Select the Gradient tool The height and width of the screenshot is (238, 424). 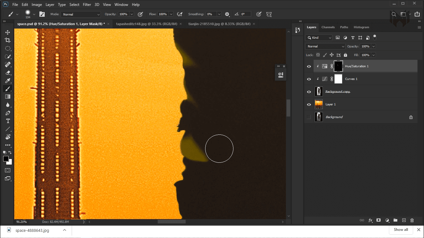click(x=8, y=97)
